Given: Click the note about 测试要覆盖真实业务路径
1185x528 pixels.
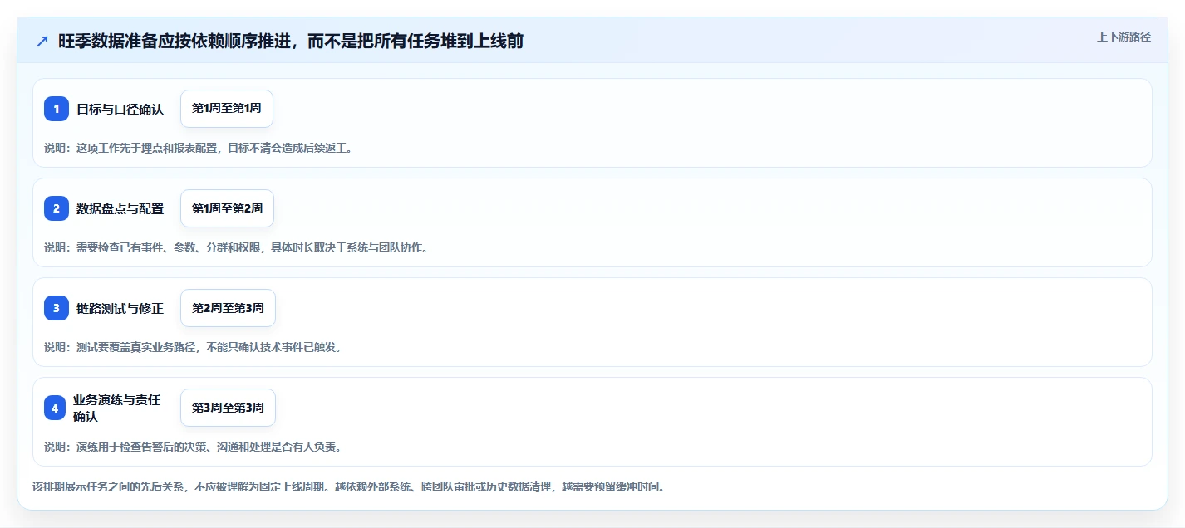Looking at the screenshot, I should pyautogui.click(x=193, y=347).
